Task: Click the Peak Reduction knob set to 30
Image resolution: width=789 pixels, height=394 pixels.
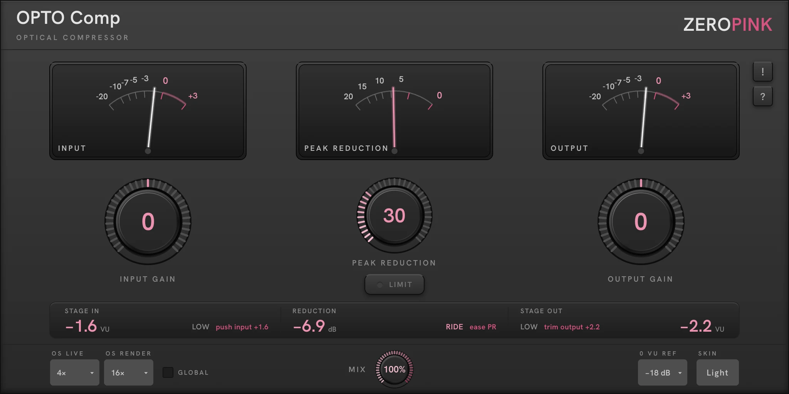Action: coord(394,215)
